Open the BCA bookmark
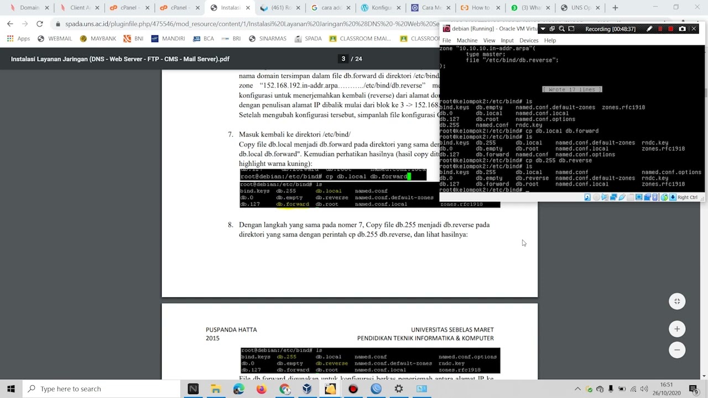Image resolution: width=708 pixels, height=398 pixels. [203, 39]
